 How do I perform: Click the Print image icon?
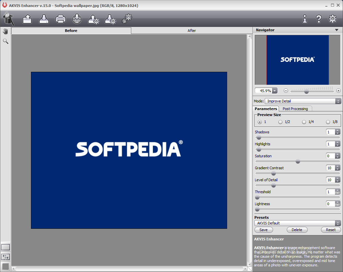click(x=61, y=19)
